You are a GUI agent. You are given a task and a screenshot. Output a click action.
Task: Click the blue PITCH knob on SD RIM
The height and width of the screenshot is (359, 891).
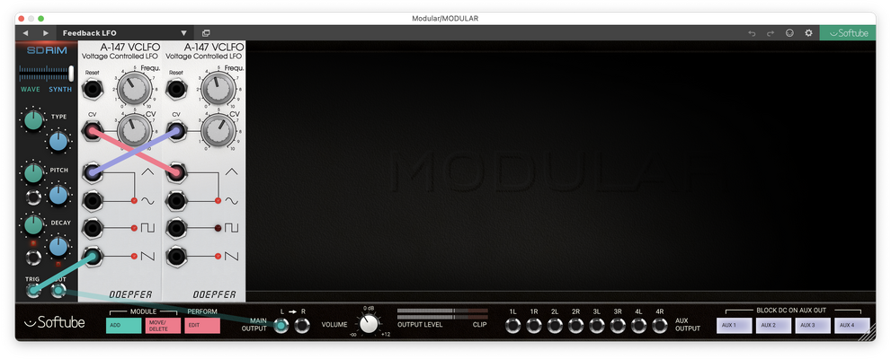(58, 195)
